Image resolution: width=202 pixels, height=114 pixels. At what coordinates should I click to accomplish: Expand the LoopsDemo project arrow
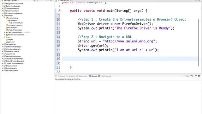[3, 54]
